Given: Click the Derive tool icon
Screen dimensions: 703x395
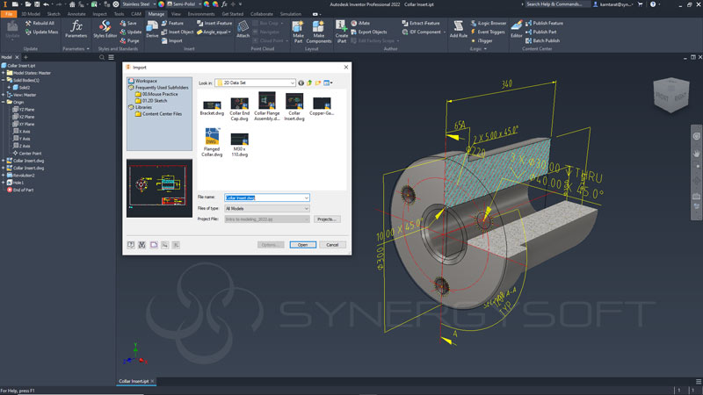Looking at the screenshot, I should 152,29.
